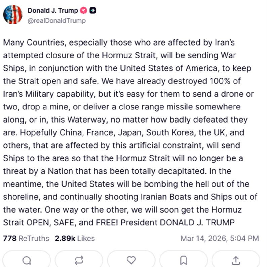The width and height of the screenshot is (269, 267).
Task: Open the flag-themed profile avatar
Action: pyautogui.click(x=13, y=15)
